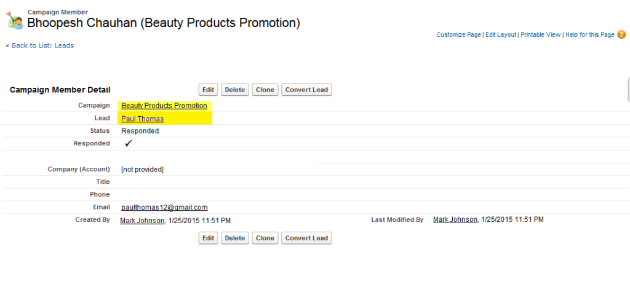630x292 pixels.
Task: Open the Customize Page link
Action: [458, 35]
